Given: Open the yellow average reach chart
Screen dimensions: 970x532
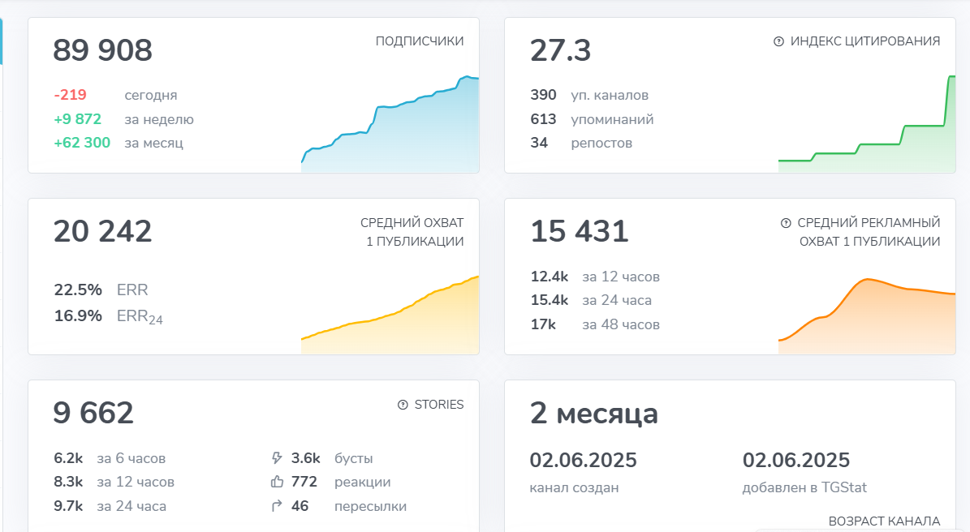Looking at the screenshot, I should [x=390, y=315].
